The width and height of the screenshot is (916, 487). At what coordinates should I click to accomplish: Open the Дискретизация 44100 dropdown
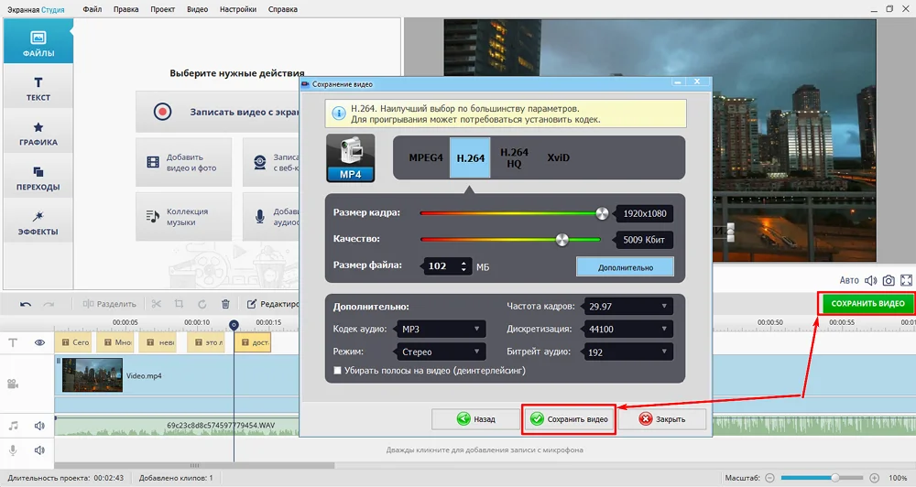point(628,330)
